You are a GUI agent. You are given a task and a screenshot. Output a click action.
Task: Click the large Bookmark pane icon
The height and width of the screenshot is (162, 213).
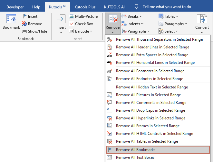coord(11,19)
